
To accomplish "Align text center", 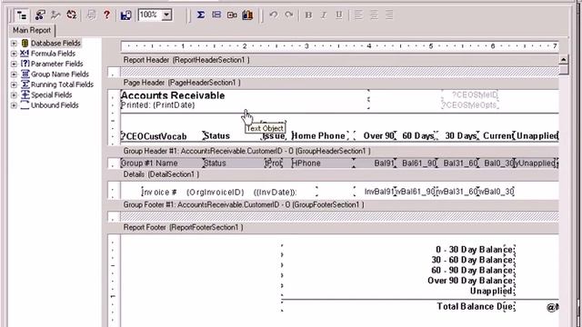I will pyautogui.click(x=374, y=15).
